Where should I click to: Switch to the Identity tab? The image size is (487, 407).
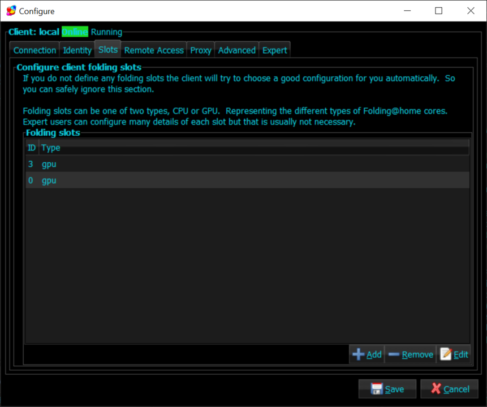(77, 50)
